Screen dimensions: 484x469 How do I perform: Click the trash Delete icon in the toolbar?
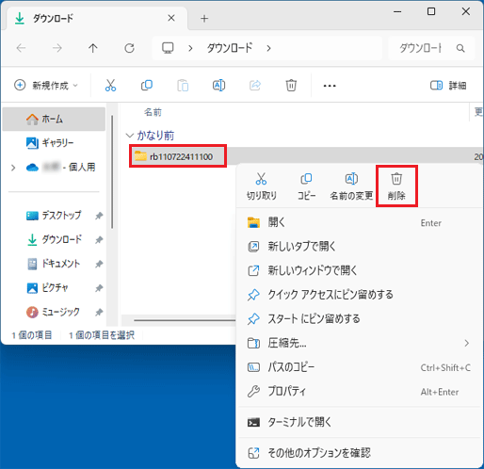pyautogui.click(x=291, y=86)
